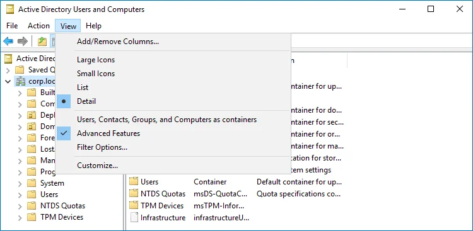Select Users in the tree
The image size is (473, 231).
pos(49,194)
